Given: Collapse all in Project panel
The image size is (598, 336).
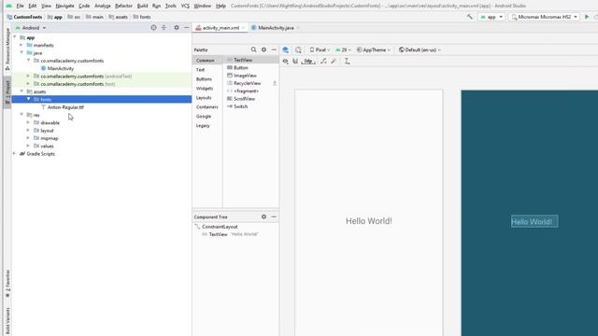Looking at the screenshot, I should click(164, 27).
